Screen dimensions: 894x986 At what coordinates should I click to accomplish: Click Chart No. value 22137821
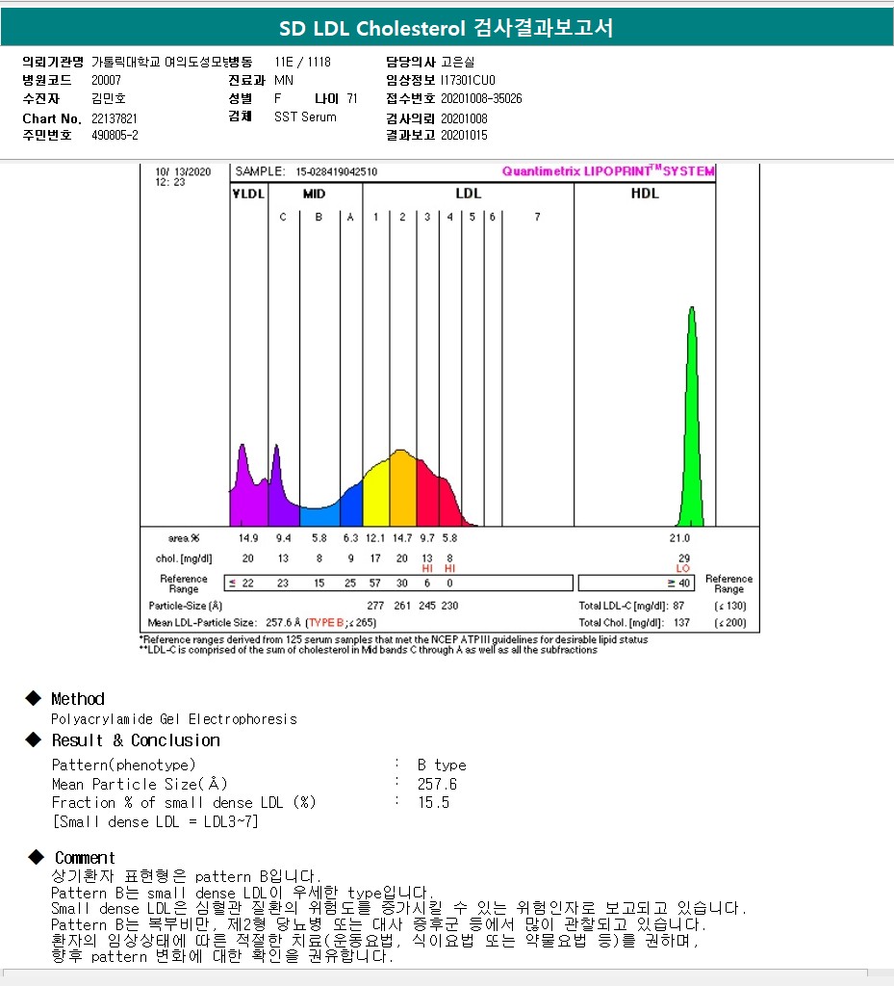[x=115, y=118]
